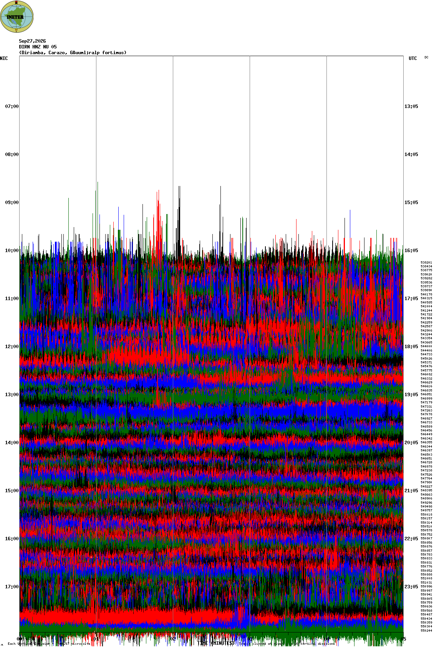434x649 pixels.
Task: Click the 538201 value in right column
Action: [x=426, y=262]
